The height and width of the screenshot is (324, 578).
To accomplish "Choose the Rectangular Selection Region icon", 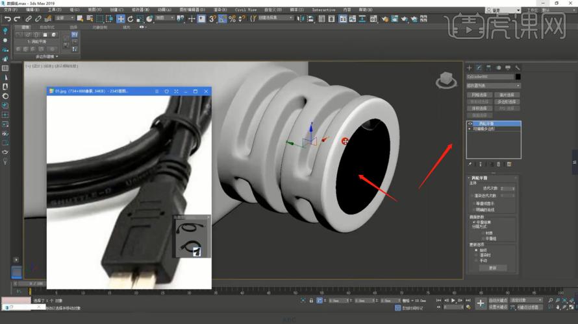I will (99, 19).
